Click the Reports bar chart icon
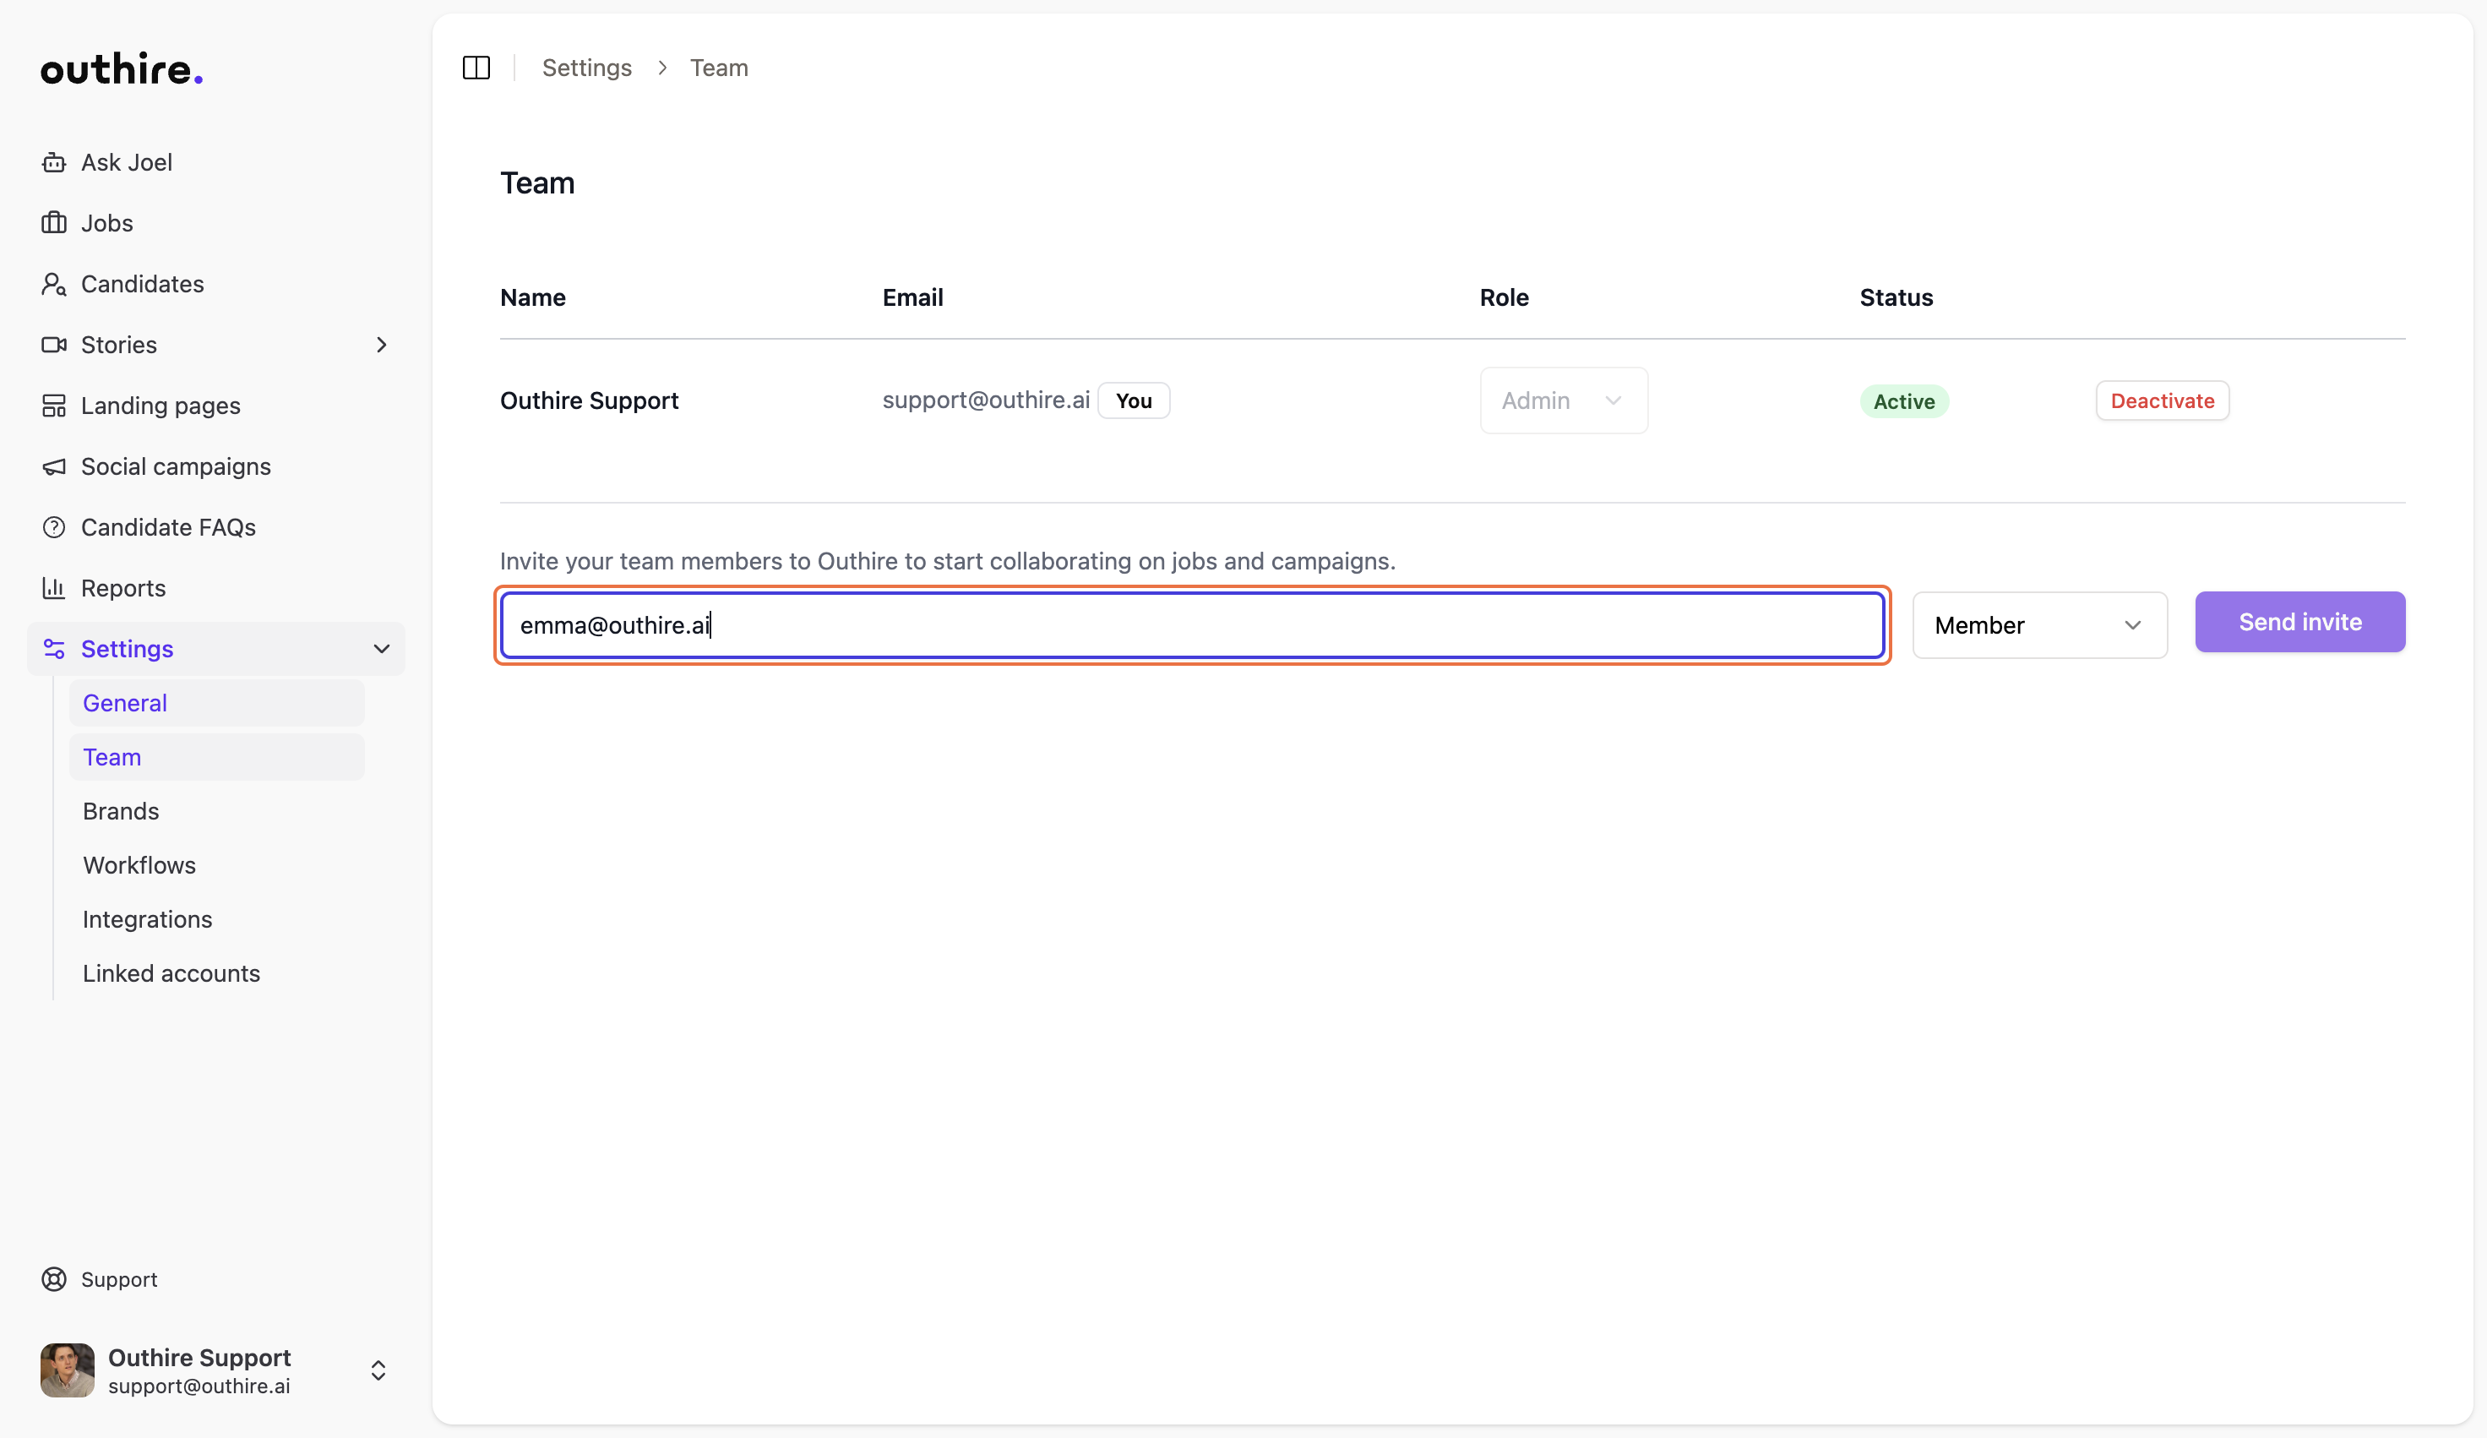2487x1438 pixels. click(x=53, y=588)
